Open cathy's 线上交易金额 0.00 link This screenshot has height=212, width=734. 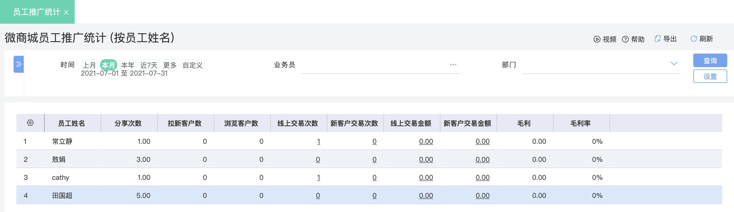[x=426, y=178]
